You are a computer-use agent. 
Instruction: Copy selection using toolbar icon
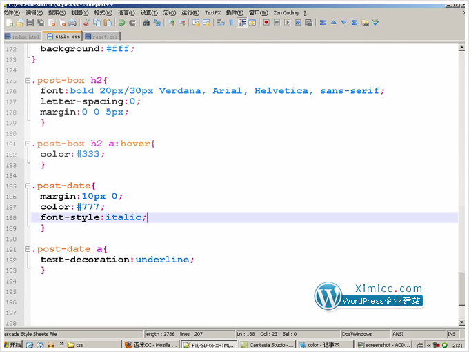(x=97, y=23)
